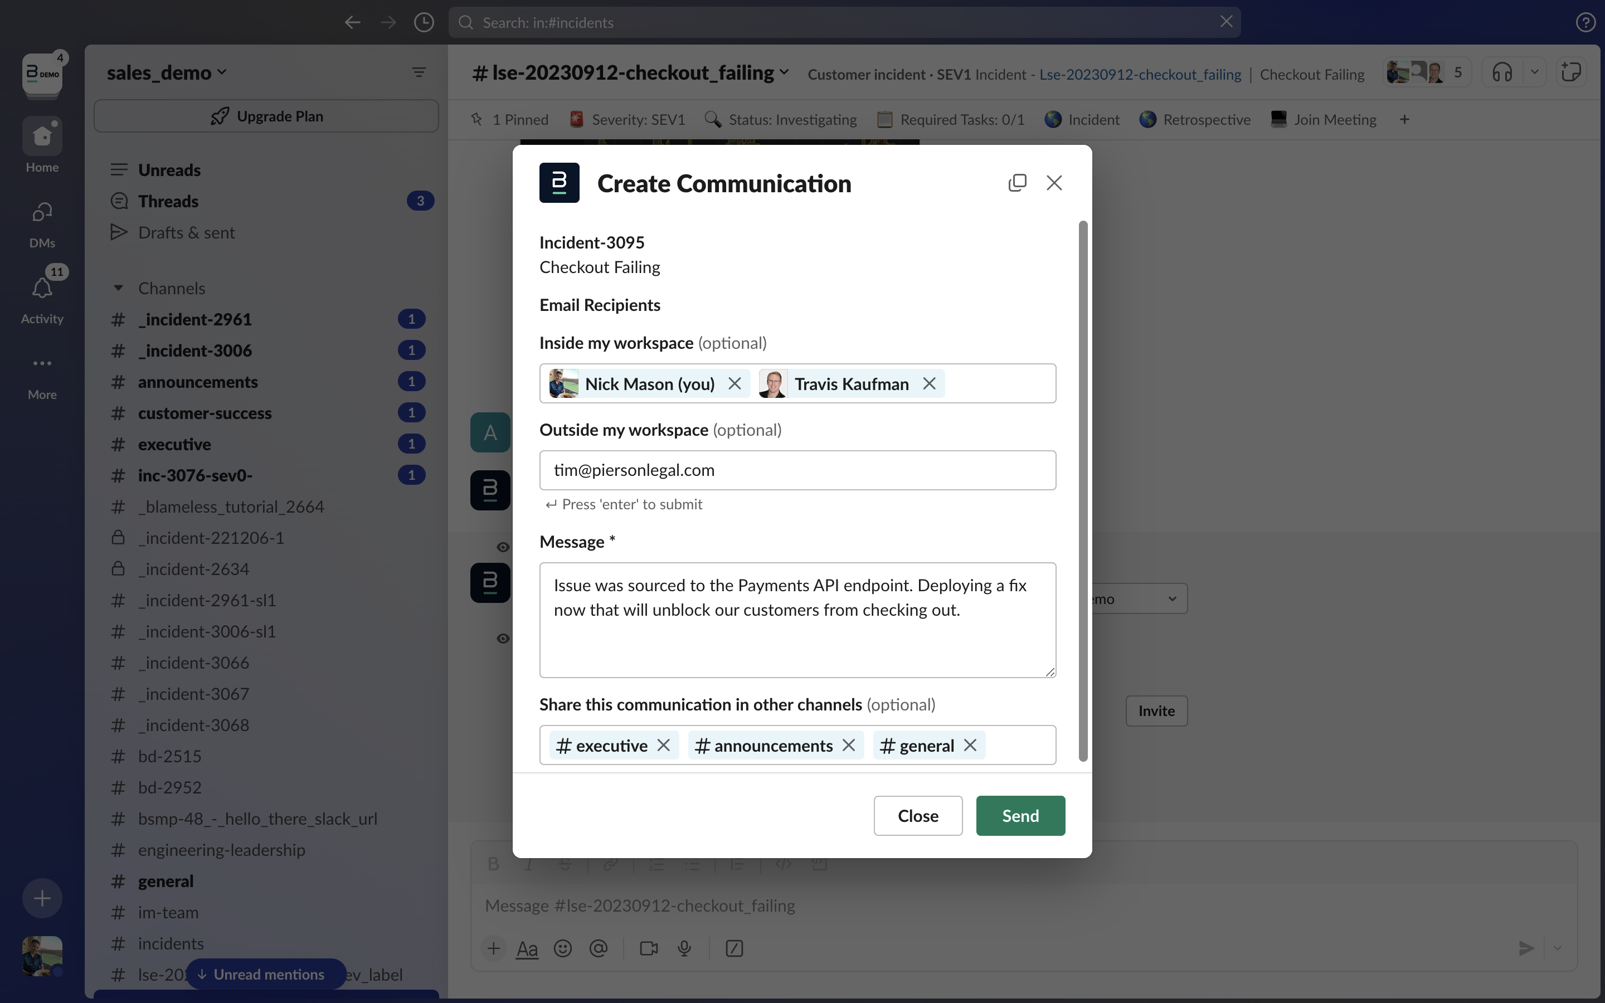The height and width of the screenshot is (1003, 1605).
Task: Open the huddle headphones icon
Action: pos(1502,72)
